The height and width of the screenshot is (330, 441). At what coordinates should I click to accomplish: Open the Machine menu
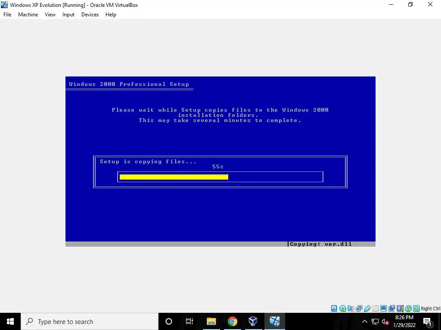[28, 15]
